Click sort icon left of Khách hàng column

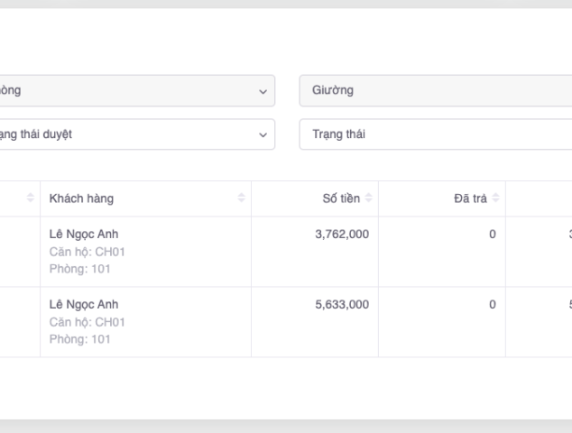(31, 198)
